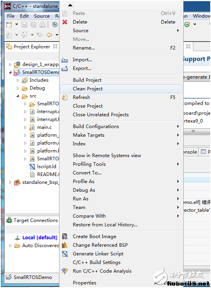The width and height of the screenshot is (211, 288).
Task: Expand the design_1_wrapper project node
Action: point(11,65)
